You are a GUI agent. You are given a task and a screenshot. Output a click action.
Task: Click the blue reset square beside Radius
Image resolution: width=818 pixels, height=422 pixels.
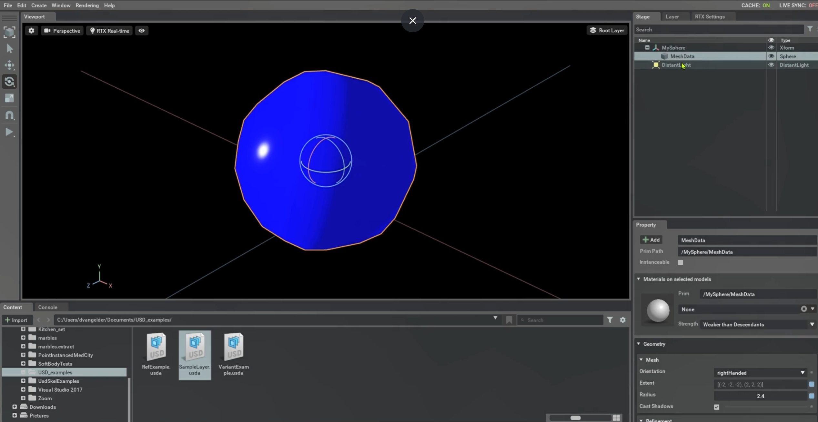pyautogui.click(x=812, y=396)
